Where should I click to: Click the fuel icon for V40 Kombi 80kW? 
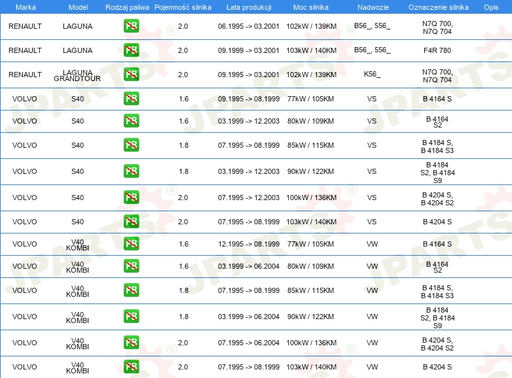[x=131, y=266]
